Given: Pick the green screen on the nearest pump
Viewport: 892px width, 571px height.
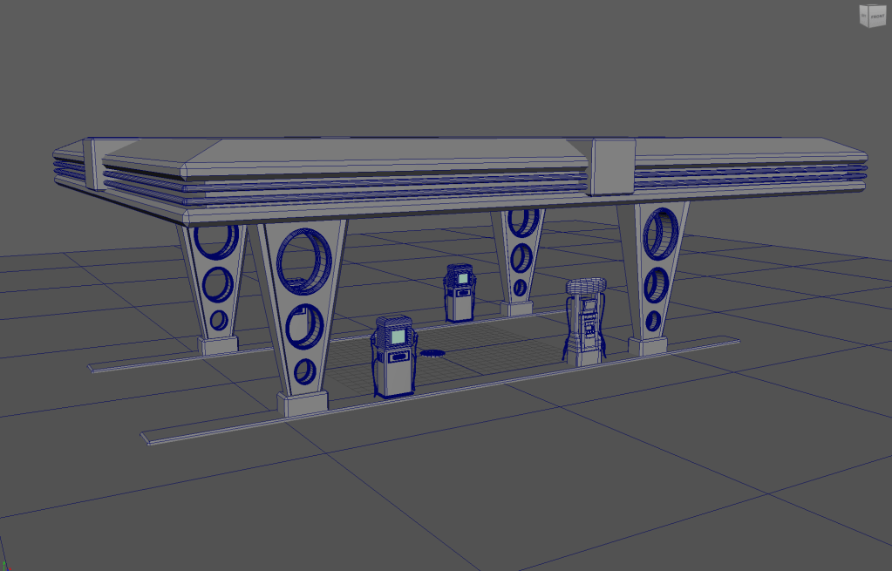Looking at the screenshot, I should point(398,336).
